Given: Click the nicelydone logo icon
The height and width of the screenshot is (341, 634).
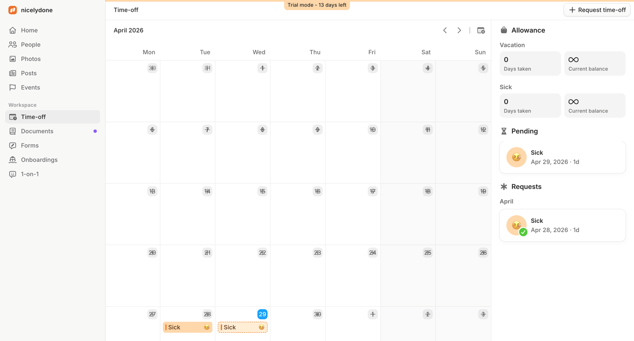Looking at the screenshot, I should tap(13, 10).
